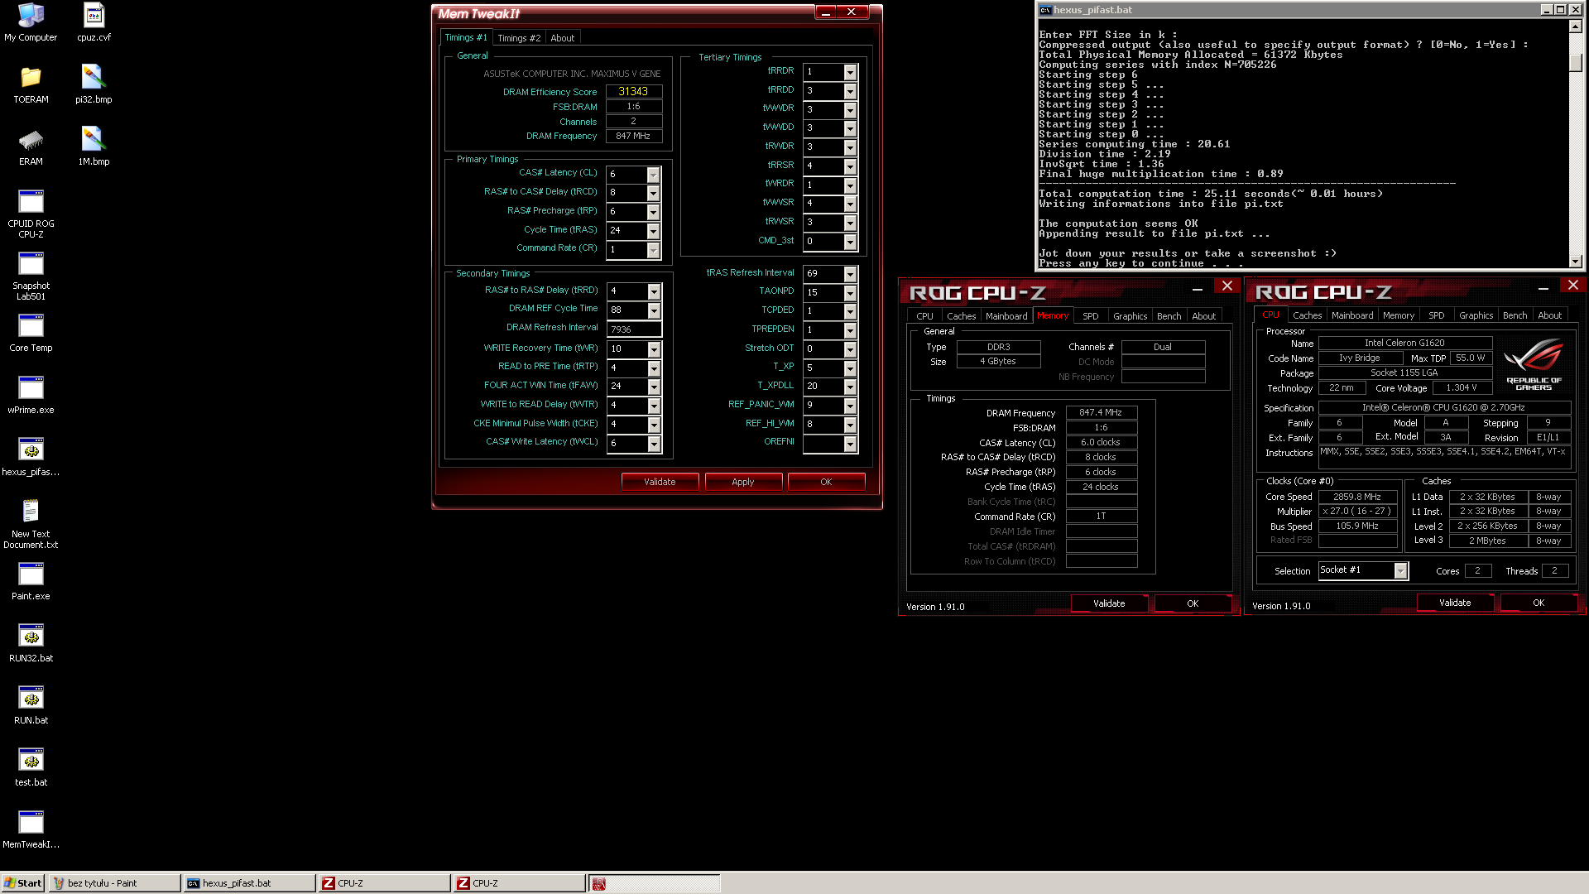Image resolution: width=1589 pixels, height=894 pixels.
Task: Click Validate in right CPU-Z window
Action: click(x=1455, y=603)
